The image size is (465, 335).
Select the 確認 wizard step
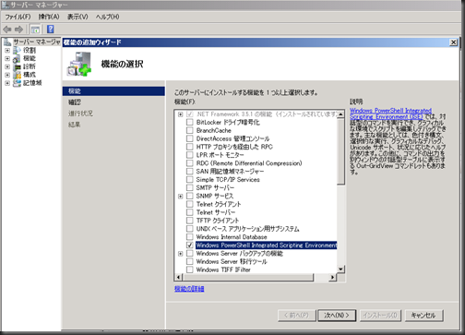(75, 102)
